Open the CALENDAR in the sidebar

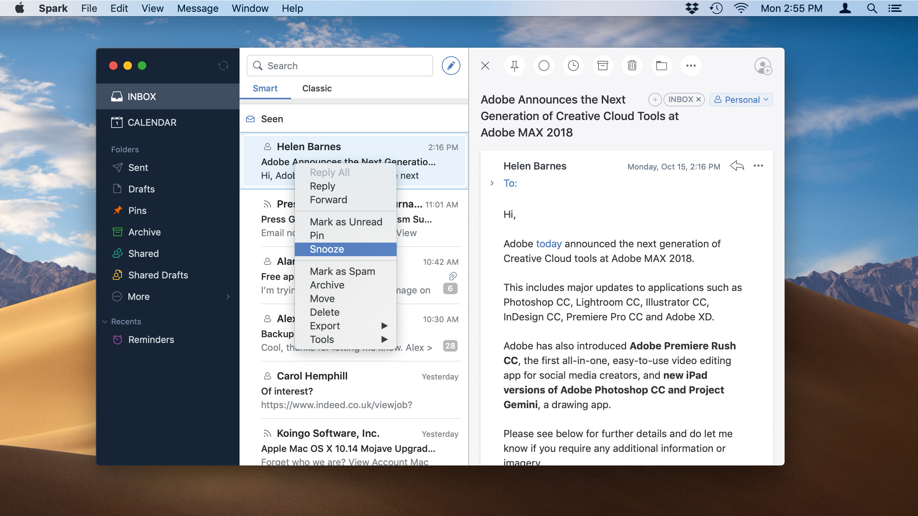168,123
